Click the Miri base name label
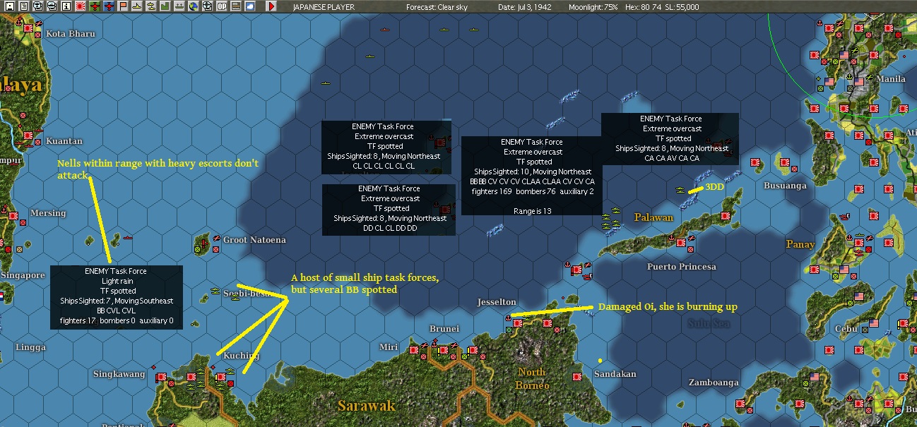This screenshot has height=427, width=917. click(389, 347)
